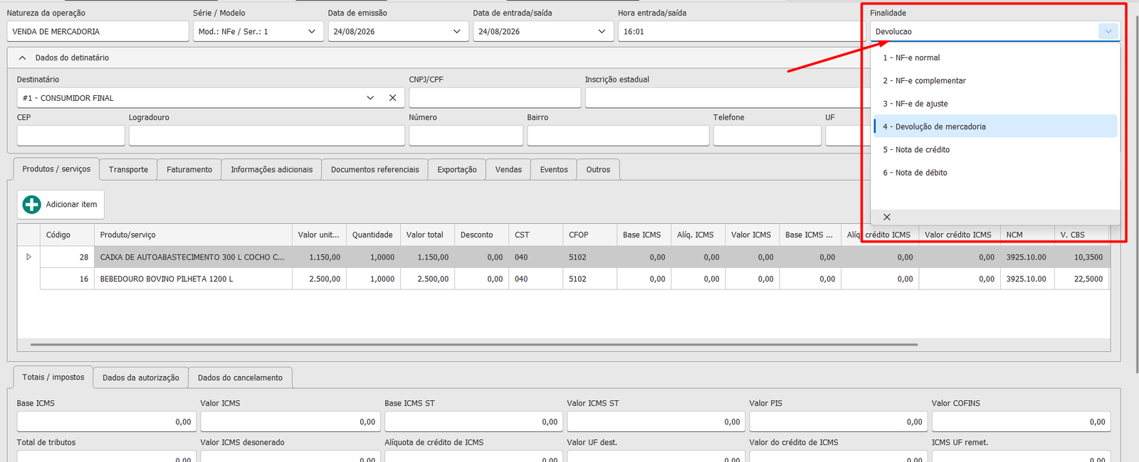Click the Valor PIS total field
Viewport: 1139px width, 462px height.
coord(839,421)
